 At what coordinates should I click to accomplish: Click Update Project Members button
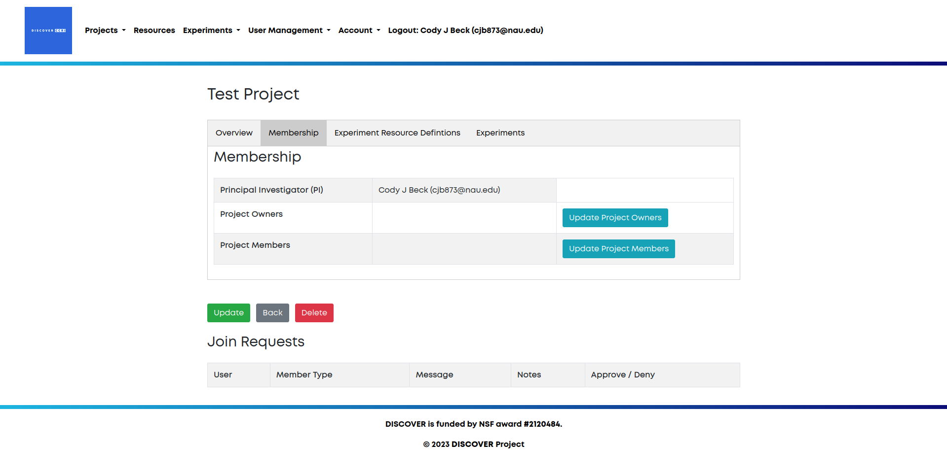coord(618,249)
